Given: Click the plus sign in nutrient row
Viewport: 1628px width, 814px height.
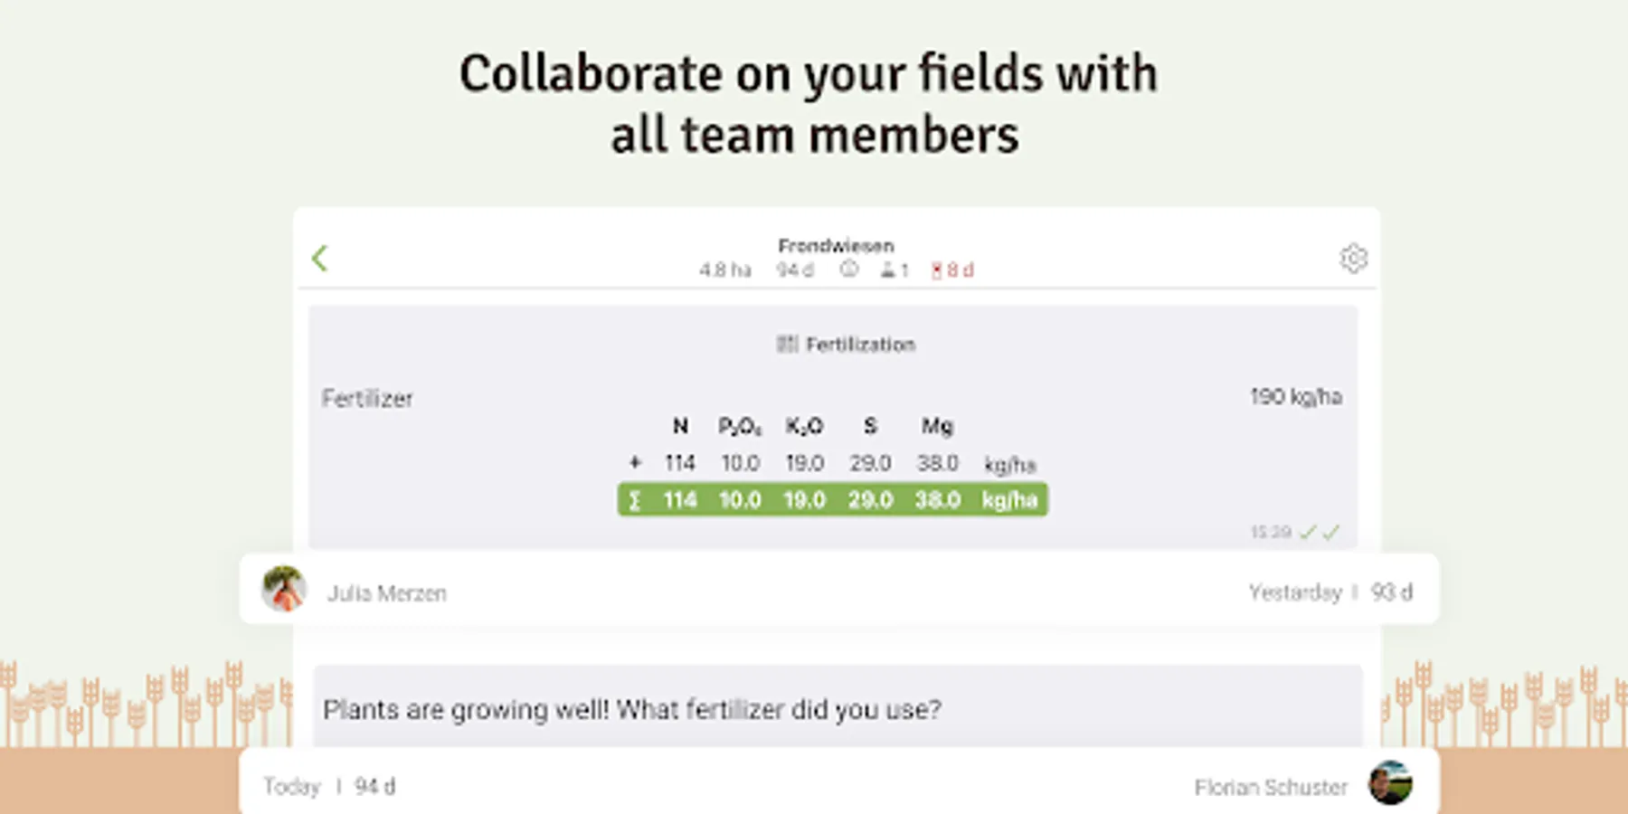Looking at the screenshot, I should (x=635, y=463).
